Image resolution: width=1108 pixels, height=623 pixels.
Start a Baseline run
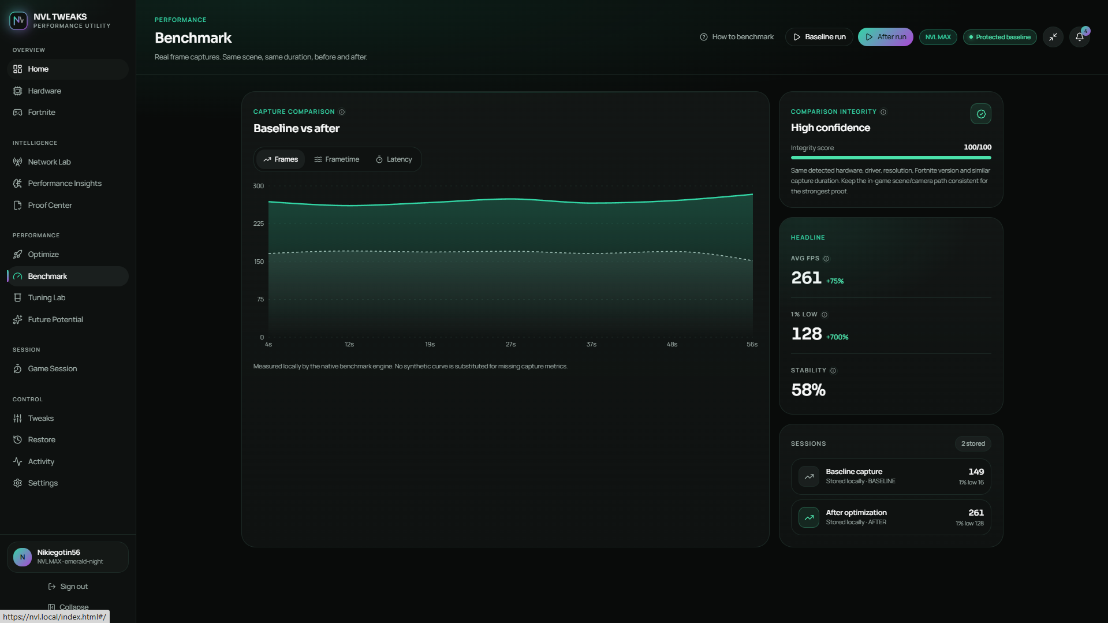(819, 37)
